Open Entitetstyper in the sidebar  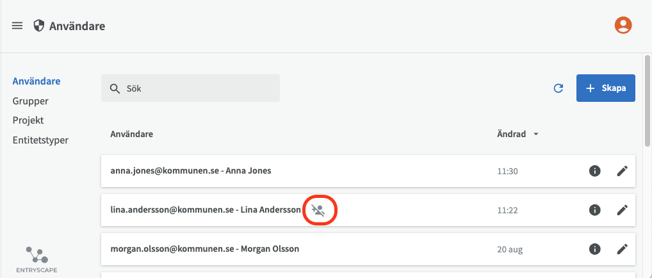(x=40, y=140)
